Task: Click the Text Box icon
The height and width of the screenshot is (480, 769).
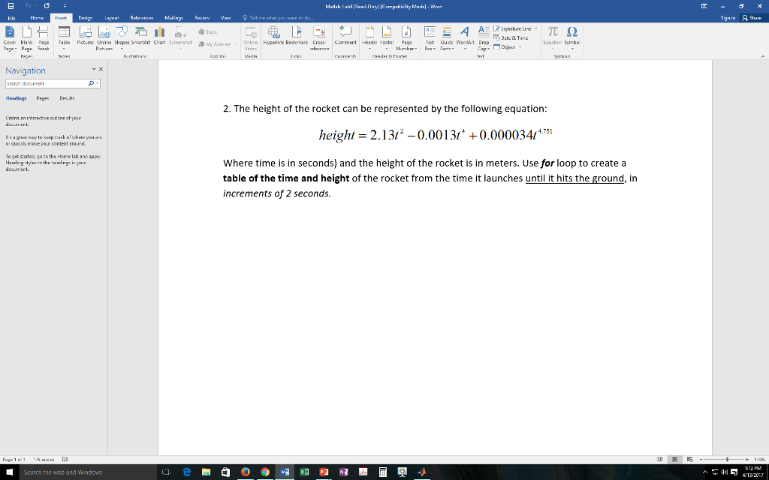Action: [x=430, y=38]
